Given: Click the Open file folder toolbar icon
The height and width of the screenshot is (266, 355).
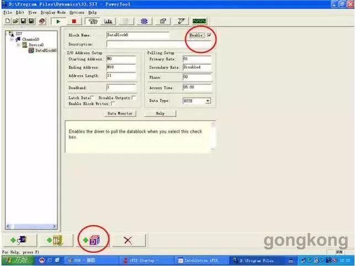Looking at the screenshot, I should 15,21.
